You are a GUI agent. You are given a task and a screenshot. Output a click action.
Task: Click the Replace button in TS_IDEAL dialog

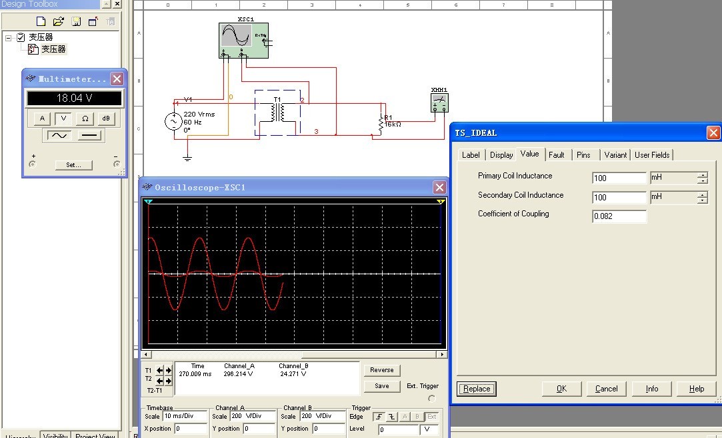coord(477,389)
